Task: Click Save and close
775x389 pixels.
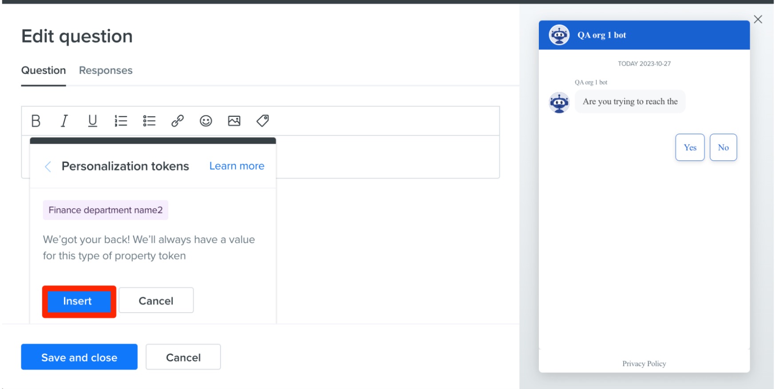Action: [79, 357]
